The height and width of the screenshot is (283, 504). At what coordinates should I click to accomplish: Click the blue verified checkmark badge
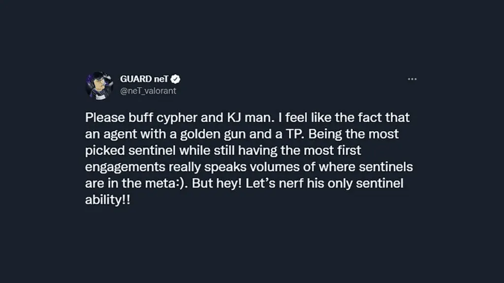tap(176, 79)
